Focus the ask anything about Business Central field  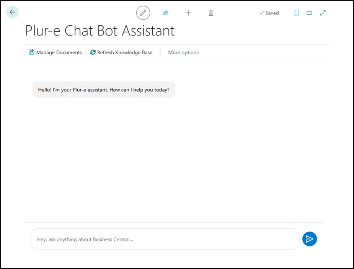click(165, 239)
